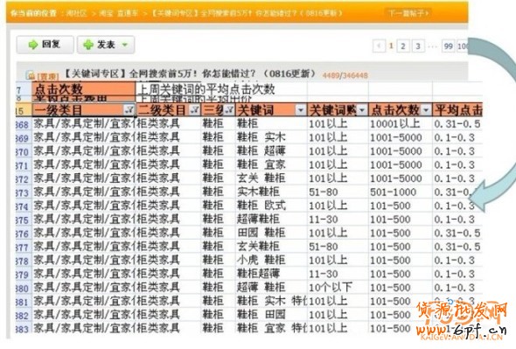This screenshot has width=516, height=349.
Task: Click the view count 4489/346448
Action: (345, 76)
